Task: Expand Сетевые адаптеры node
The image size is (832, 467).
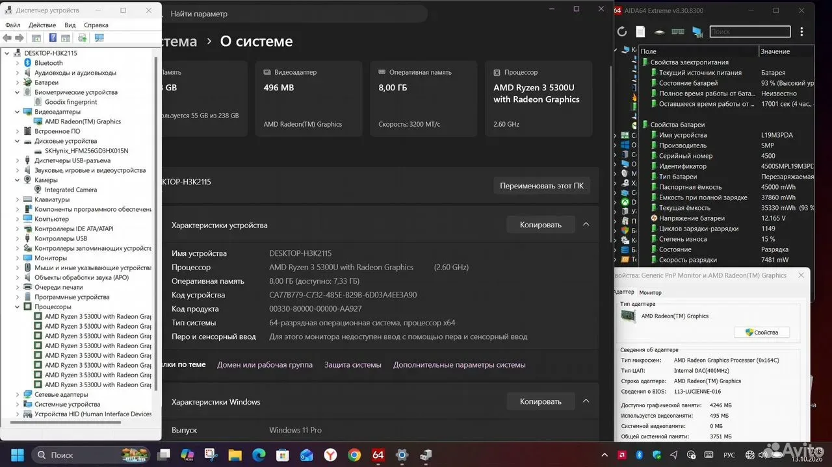Action: tap(18, 394)
